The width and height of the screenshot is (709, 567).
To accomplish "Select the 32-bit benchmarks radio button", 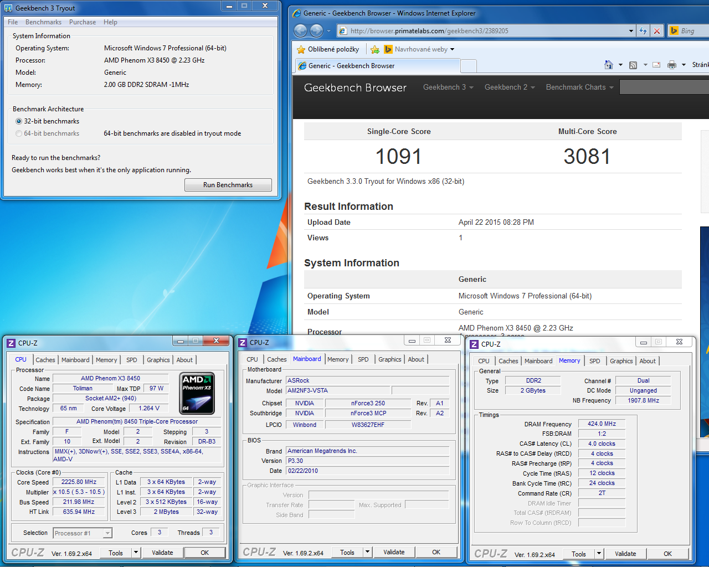I will coord(19,121).
